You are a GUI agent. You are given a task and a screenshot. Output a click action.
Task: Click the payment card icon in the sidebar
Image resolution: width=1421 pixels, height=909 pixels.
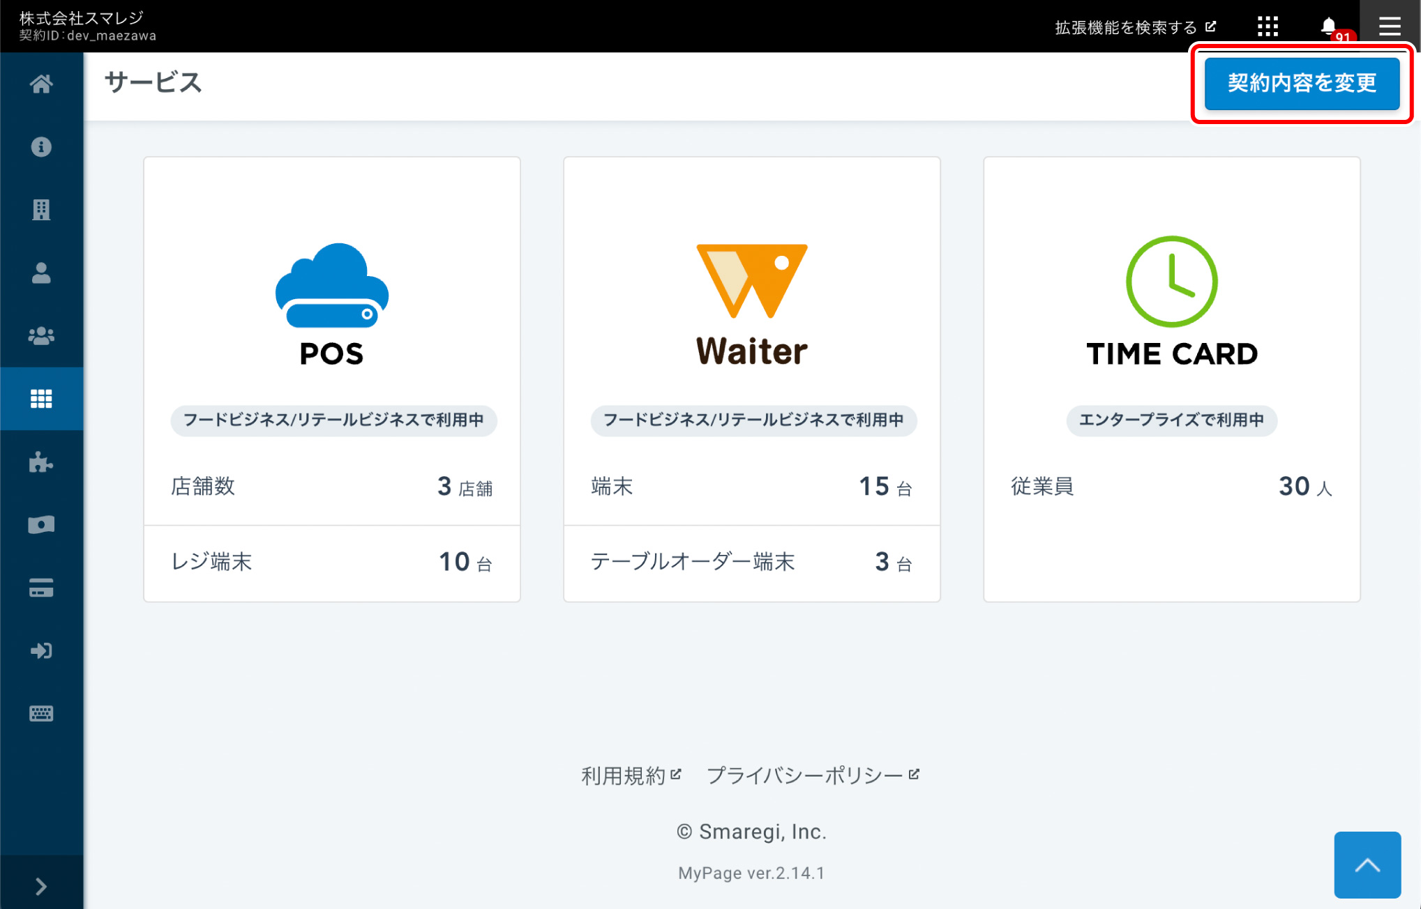coord(41,587)
